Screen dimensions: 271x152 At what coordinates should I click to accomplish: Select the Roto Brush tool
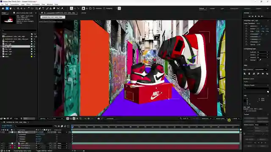click(x=58, y=8)
